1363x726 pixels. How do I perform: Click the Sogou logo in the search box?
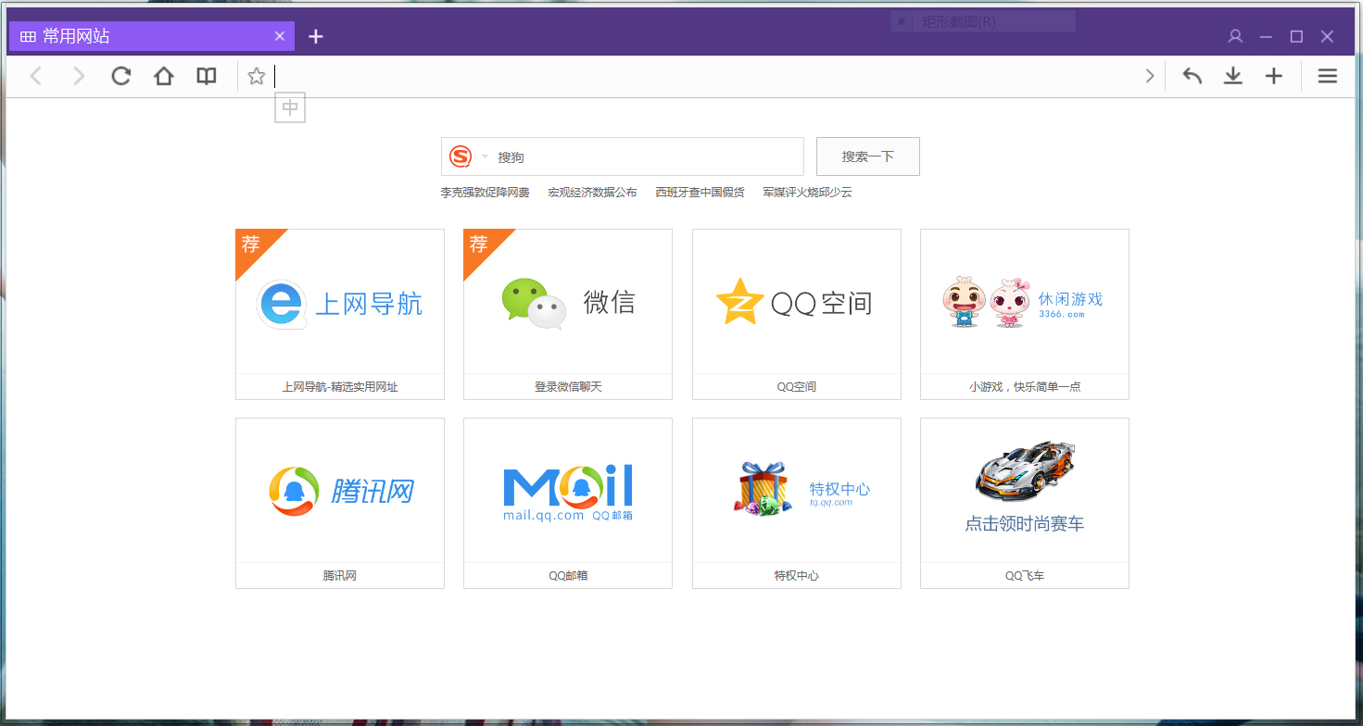(x=461, y=156)
